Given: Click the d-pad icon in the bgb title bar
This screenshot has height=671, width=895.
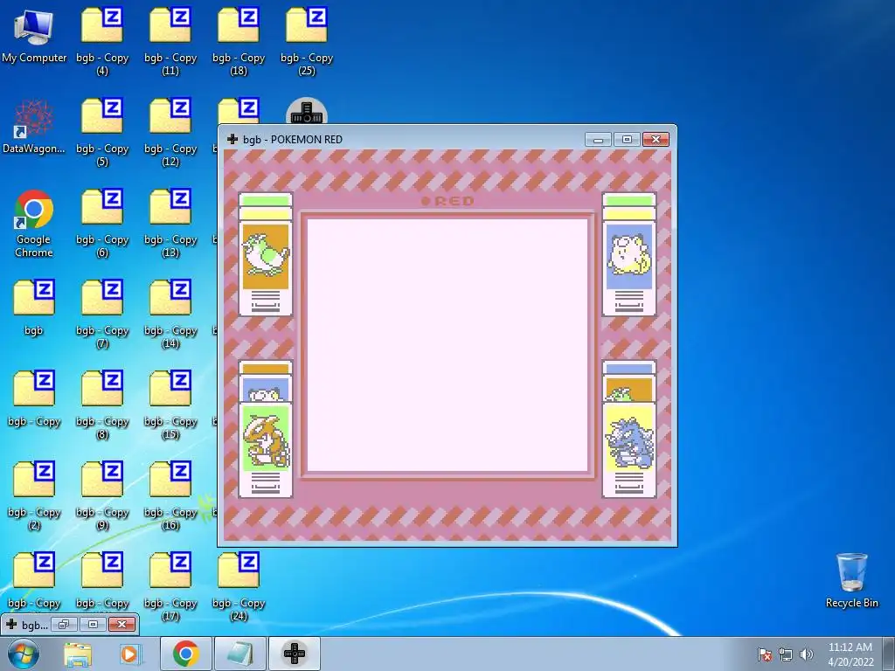Looking at the screenshot, I should [x=232, y=139].
